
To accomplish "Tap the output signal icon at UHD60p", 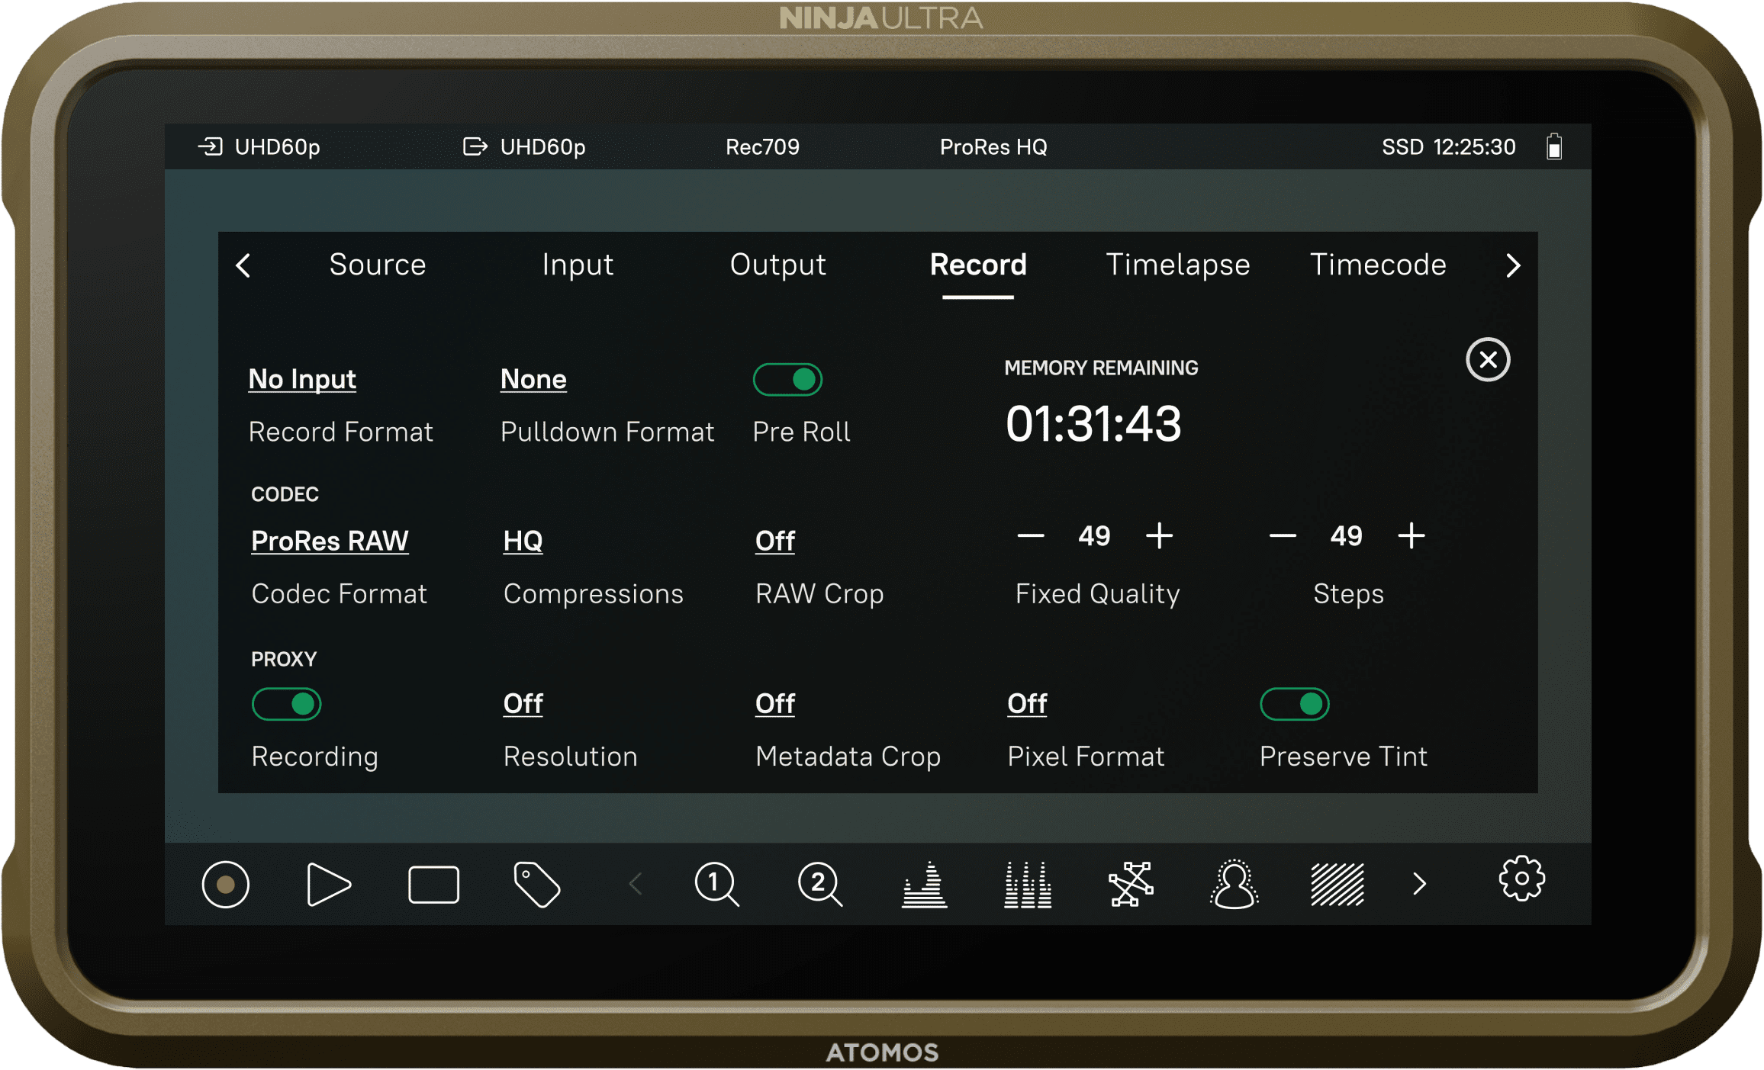I will (475, 146).
